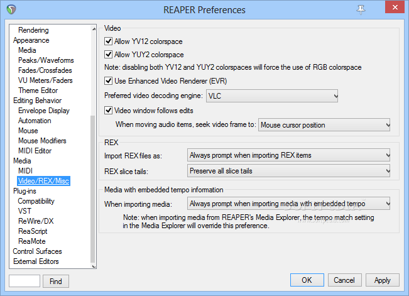Open MIDI Editor settings page
Image resolution: width=409 pixels, height=296 pixels.
coord(35,151)
